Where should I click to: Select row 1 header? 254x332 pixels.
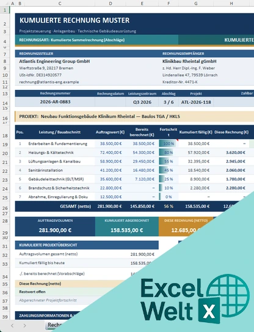[5, 10]
